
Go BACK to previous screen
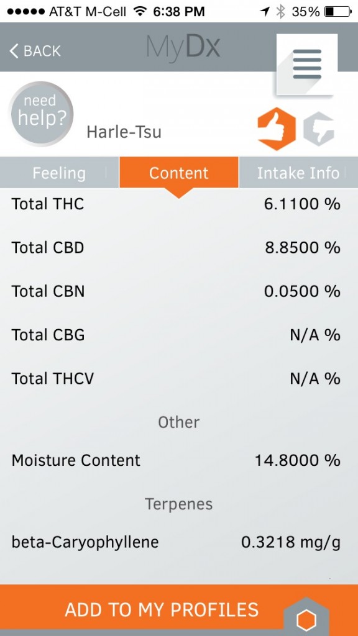(35, 51)
